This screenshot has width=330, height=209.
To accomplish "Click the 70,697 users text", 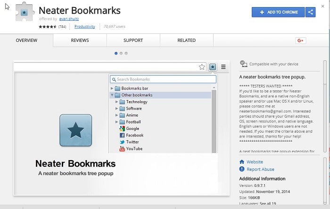I will (114, 26).
